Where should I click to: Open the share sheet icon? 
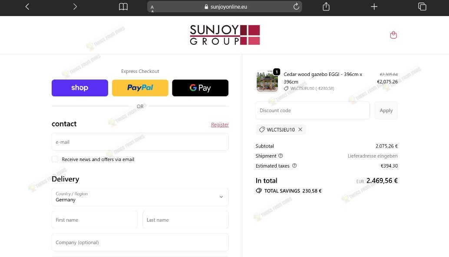point(326,7)
